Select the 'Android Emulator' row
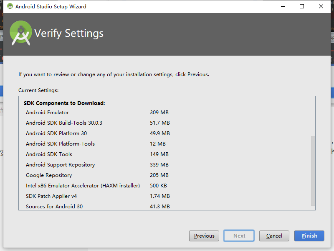 [x=47, y=113]
